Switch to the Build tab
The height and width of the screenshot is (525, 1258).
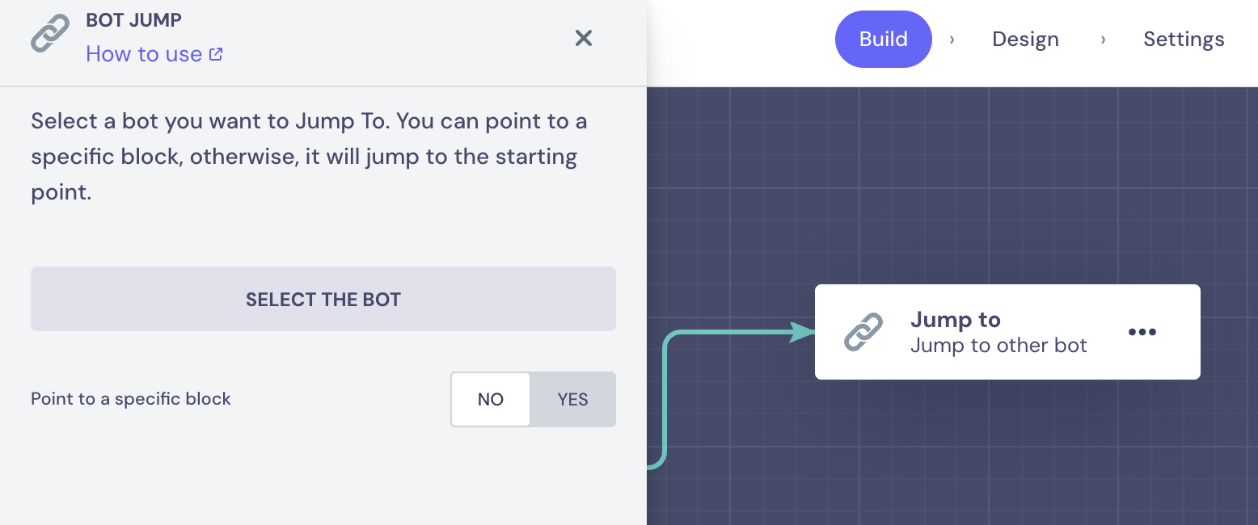(884, 39)
